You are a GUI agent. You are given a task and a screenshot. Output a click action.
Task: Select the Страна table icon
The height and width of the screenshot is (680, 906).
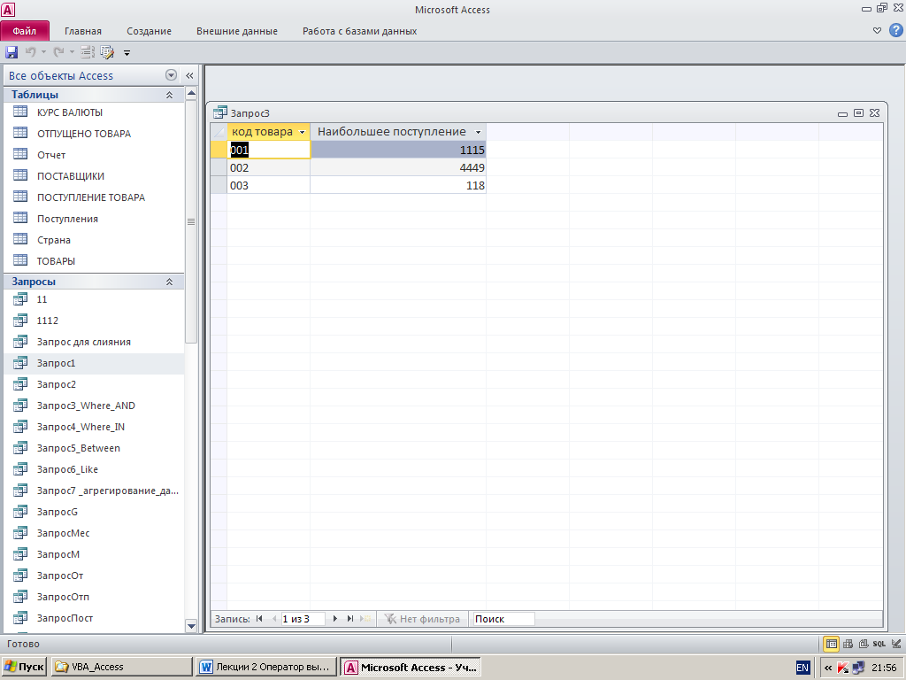21,239
